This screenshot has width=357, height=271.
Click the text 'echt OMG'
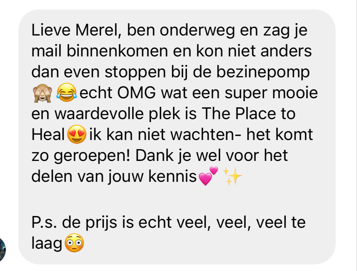tap(118, 93)
